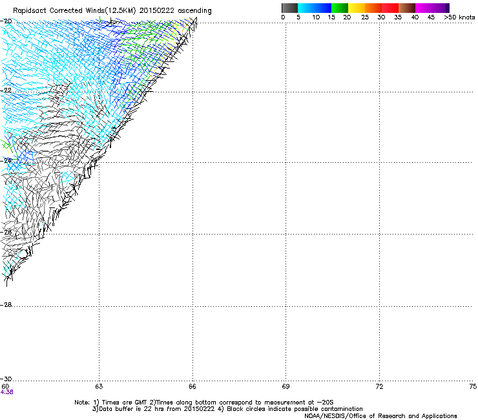Click the longitude label '72'
Viewport: 478px width, 420px height.
[x=379, y=386]
